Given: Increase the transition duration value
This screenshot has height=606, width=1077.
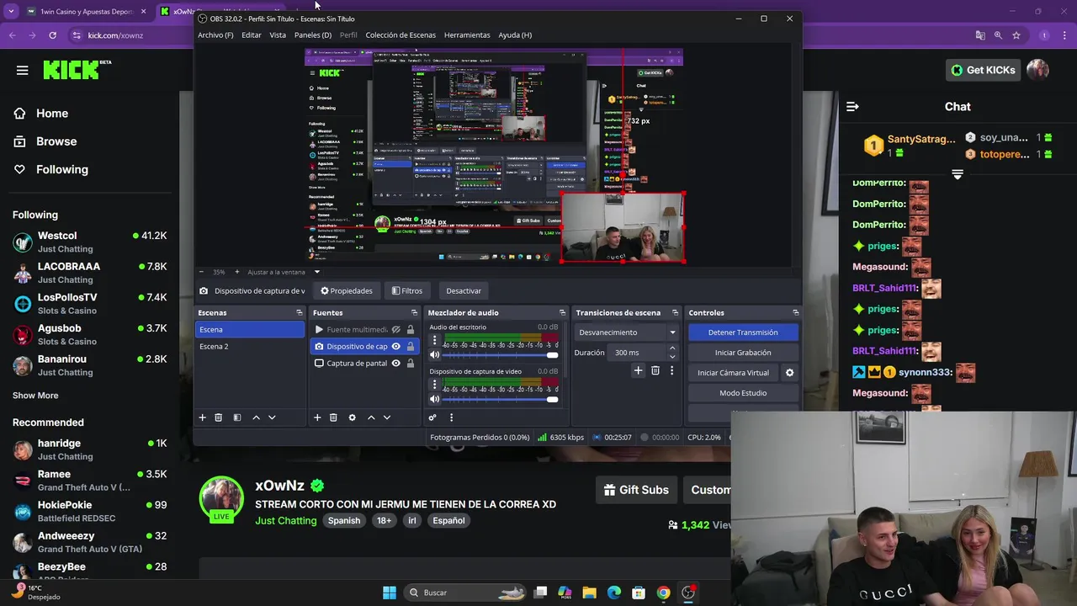Looking at the screenshot, I should tap(672, 348).
